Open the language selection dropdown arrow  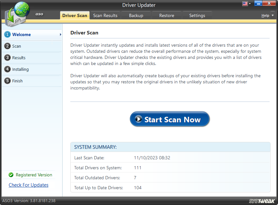point(250,4)
